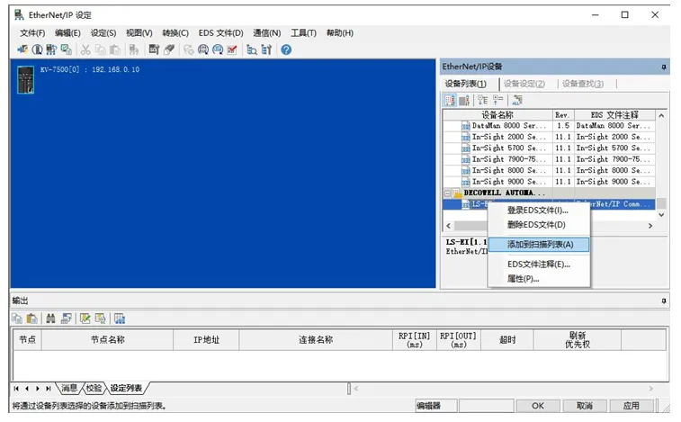Screen dimensions: 681x422
Task: Click the eraser icon in the main toolbar
Action: (169, 49)
